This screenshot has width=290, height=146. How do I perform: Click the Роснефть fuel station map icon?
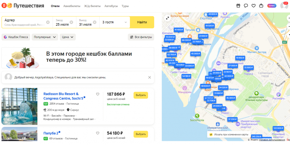pyautogui.click(x=279, y=95)
